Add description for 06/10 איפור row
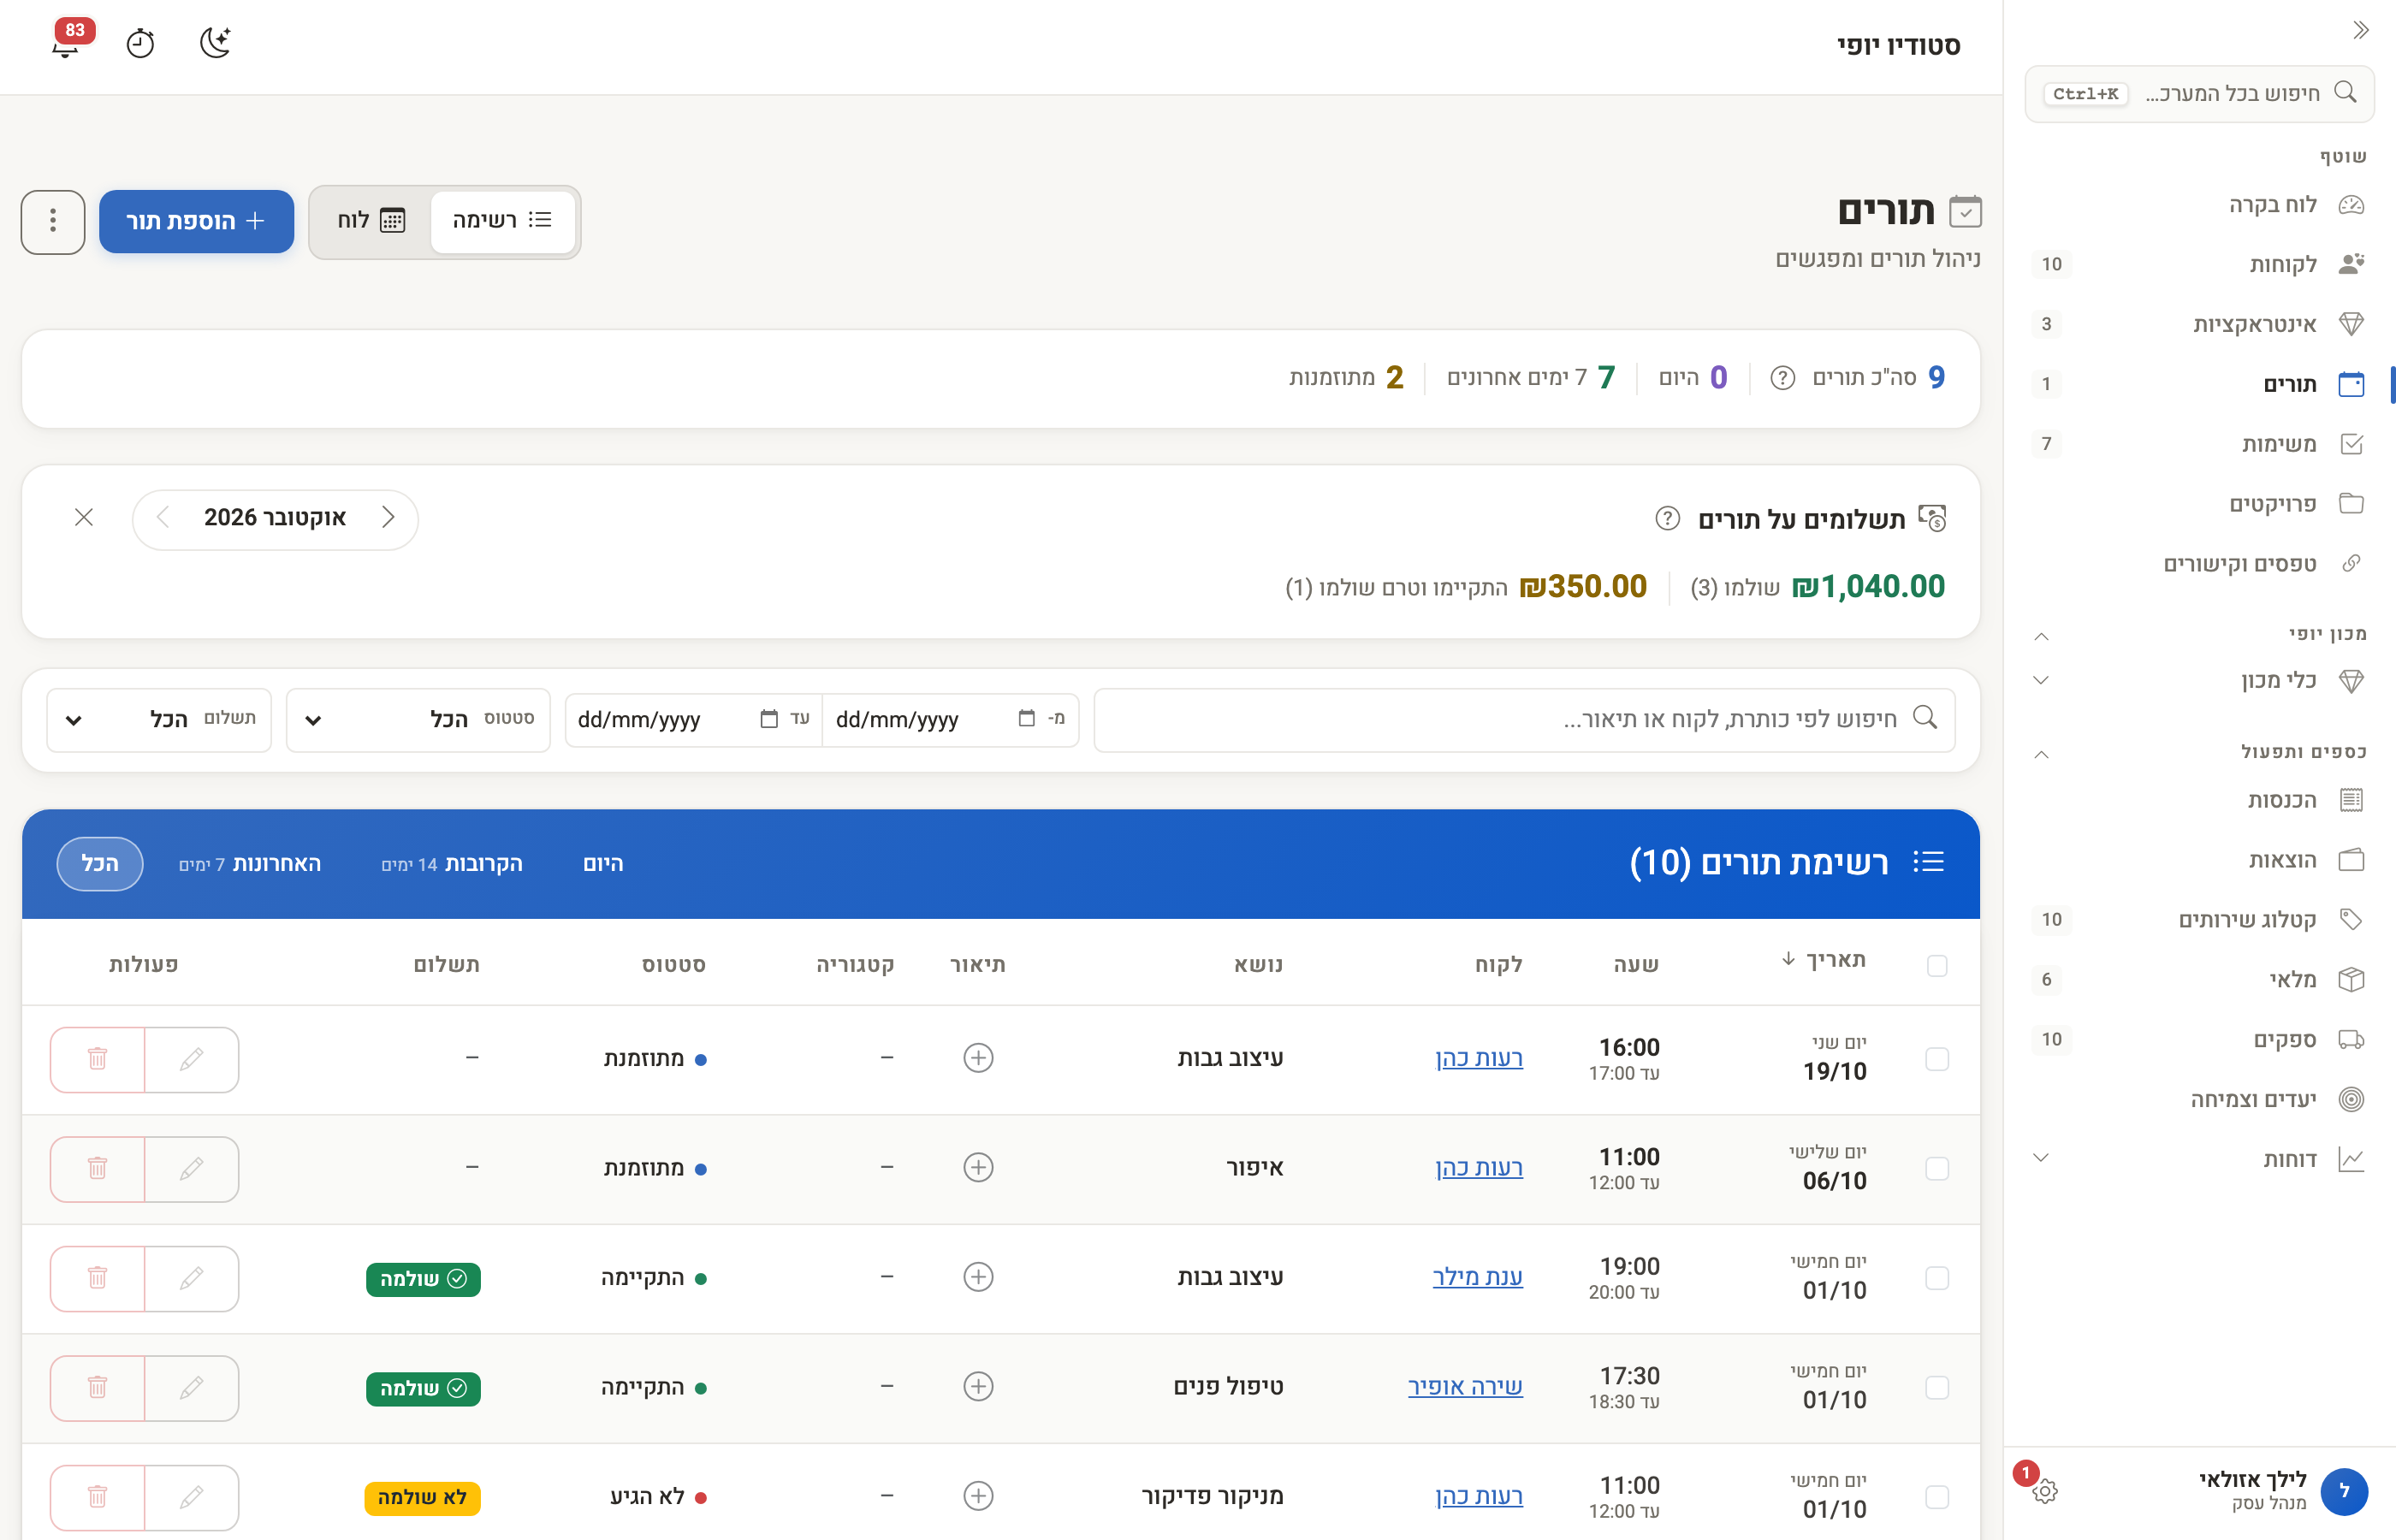 (978, 1167)
